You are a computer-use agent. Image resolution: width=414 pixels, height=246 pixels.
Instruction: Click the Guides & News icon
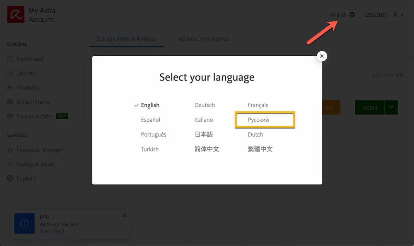click(10, 164)
